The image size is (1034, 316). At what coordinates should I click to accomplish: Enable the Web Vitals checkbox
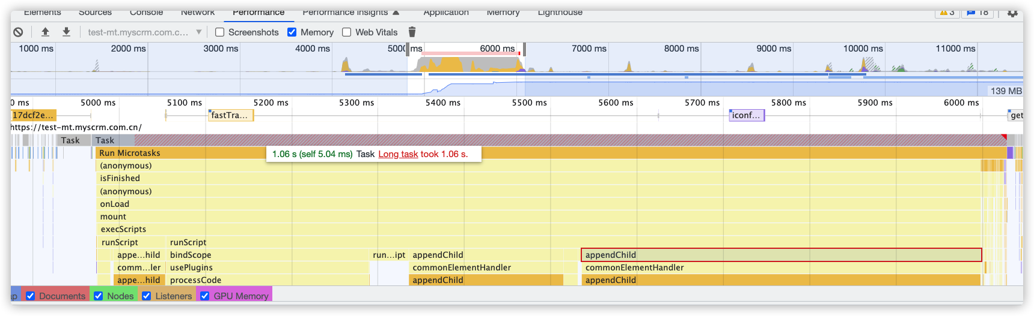pyautogui.click(x=347, y=32)
